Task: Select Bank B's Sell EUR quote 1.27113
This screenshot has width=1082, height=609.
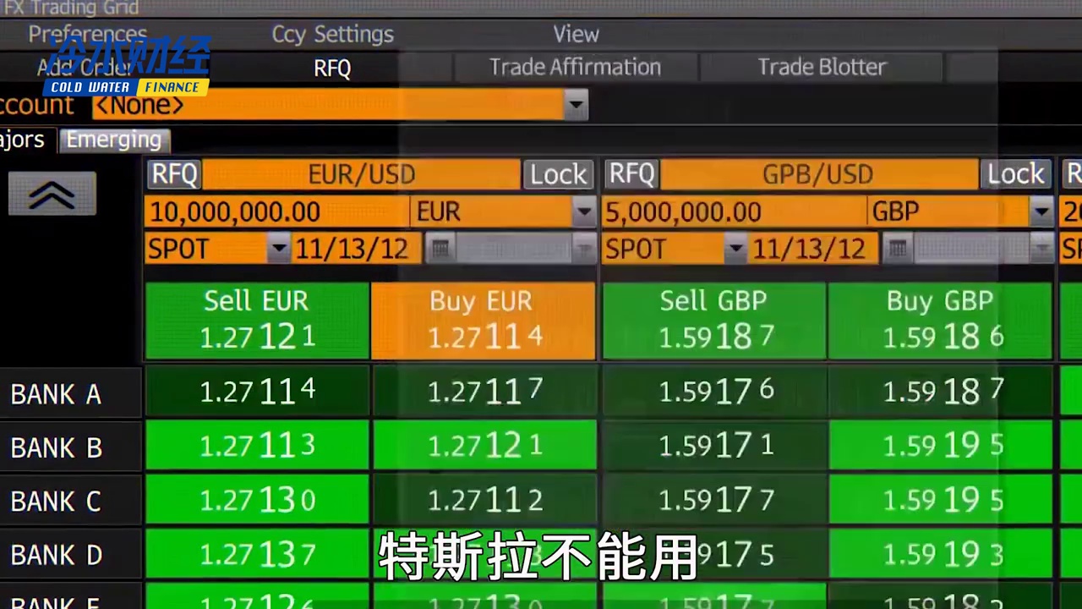Action: point(257,446)
